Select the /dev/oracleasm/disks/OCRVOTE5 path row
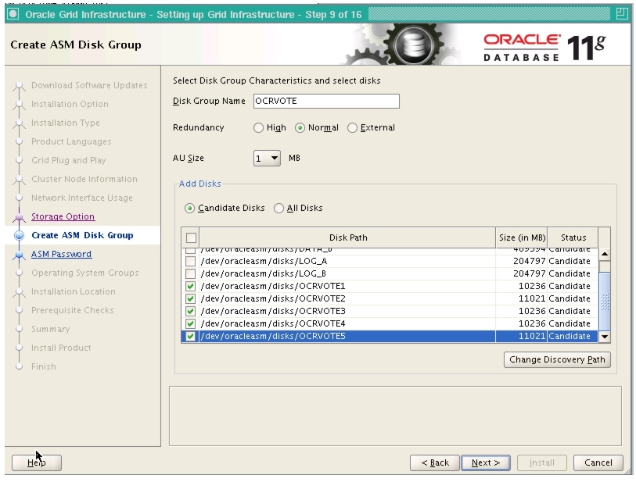 (347, 336)
